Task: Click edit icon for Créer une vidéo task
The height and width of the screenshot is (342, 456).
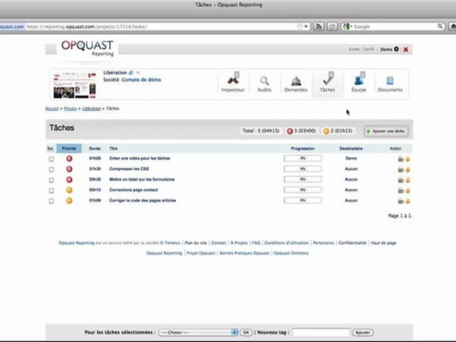Action: tap(401, 159)
